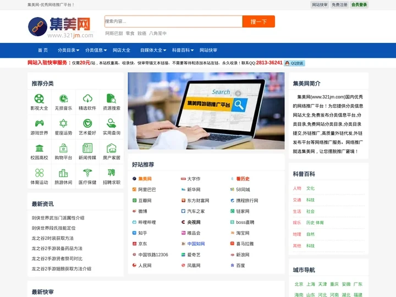Open the 人物 encyclopedia category
Screen dimensions: 396x297
pos(297,189)
